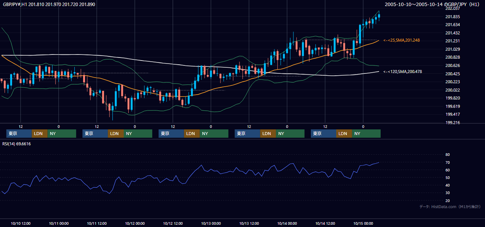
Task: Click the RSI(14) 69.6616 indicator label
Action: (x=17, y=144)
